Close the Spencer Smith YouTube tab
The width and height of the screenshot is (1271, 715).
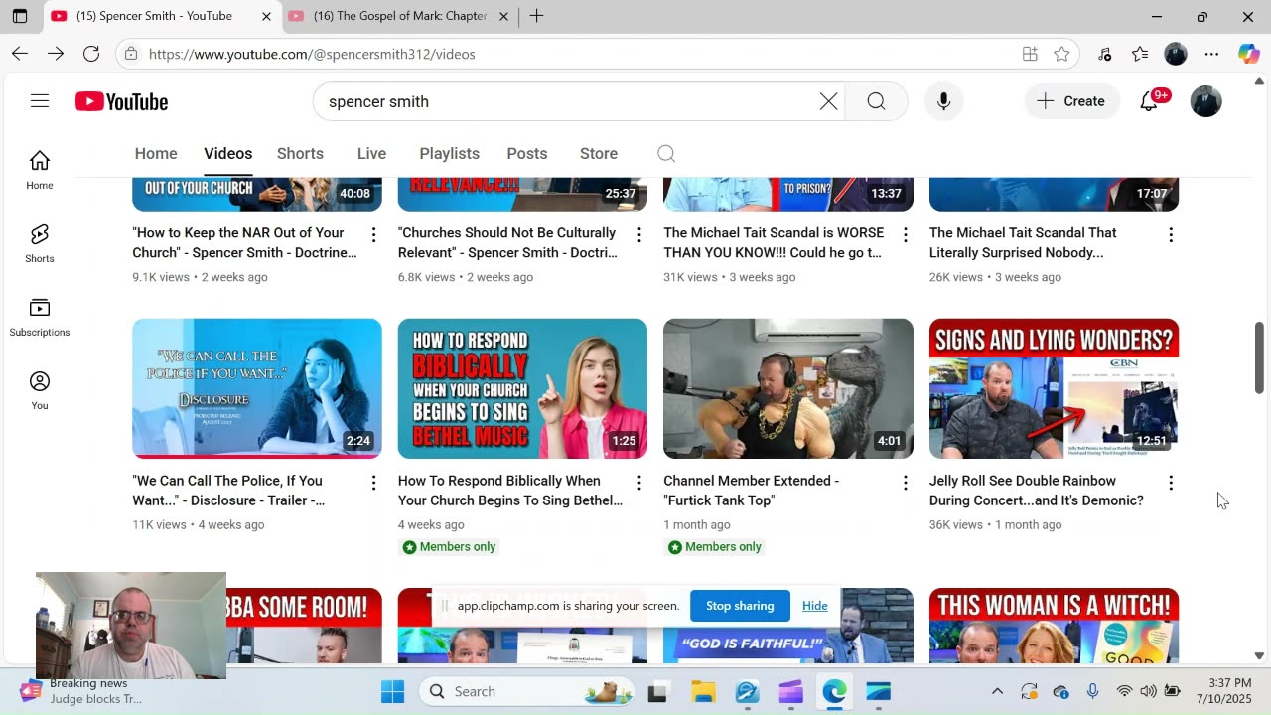266,16
